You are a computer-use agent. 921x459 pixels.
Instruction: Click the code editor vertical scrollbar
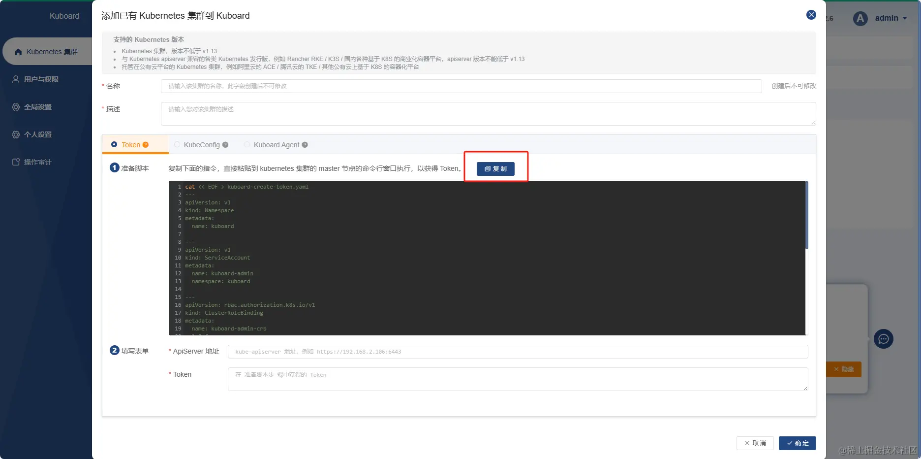coord(806,215)
